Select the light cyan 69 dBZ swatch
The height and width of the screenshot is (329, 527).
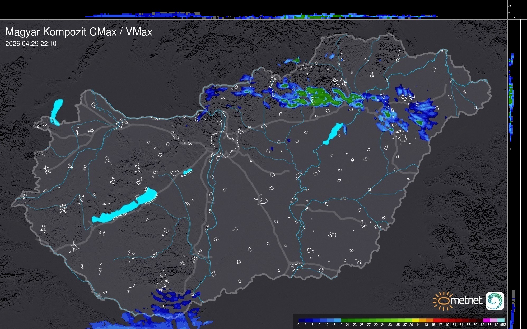click(x=501, y=320)
